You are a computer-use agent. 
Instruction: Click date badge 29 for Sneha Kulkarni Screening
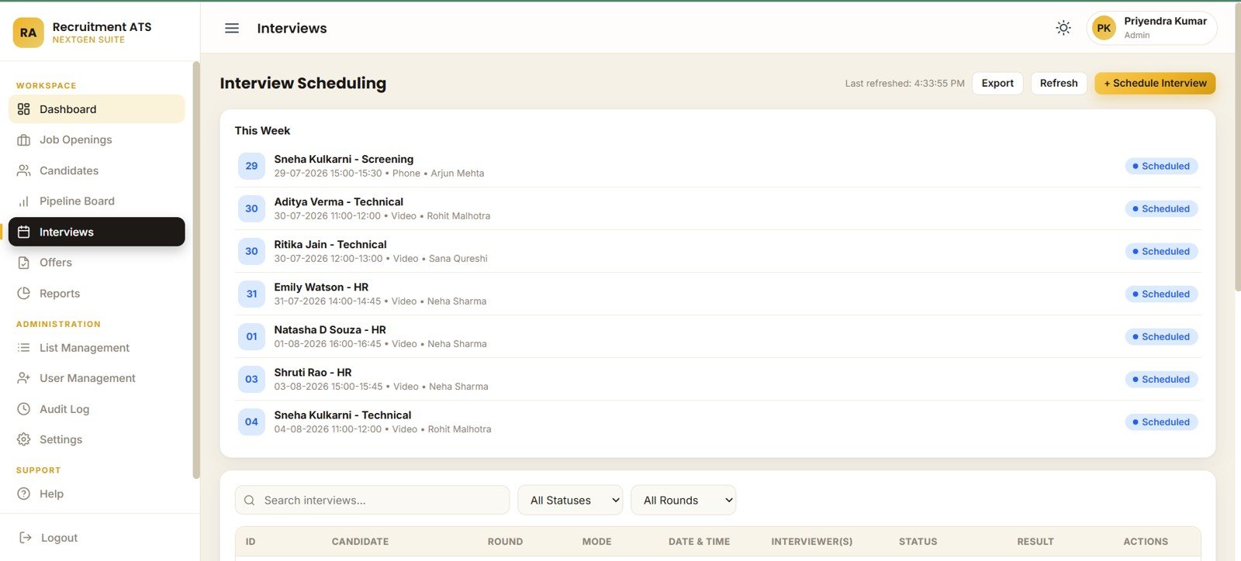[251, 166]
